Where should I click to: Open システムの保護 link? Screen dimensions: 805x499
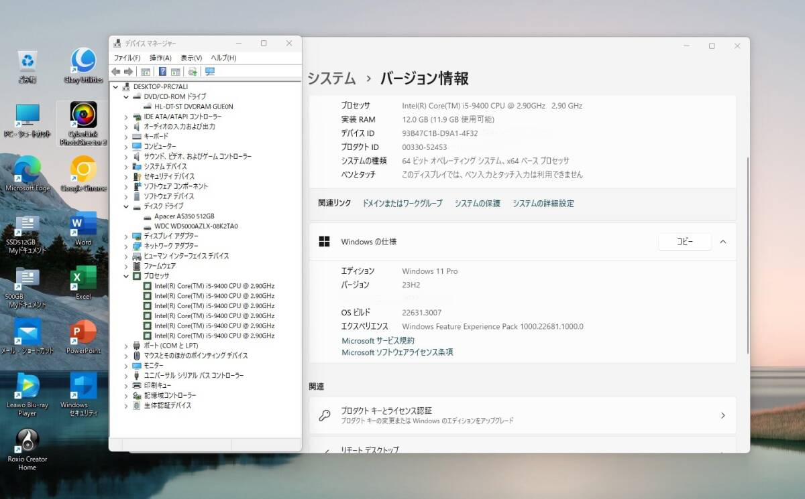478,204
